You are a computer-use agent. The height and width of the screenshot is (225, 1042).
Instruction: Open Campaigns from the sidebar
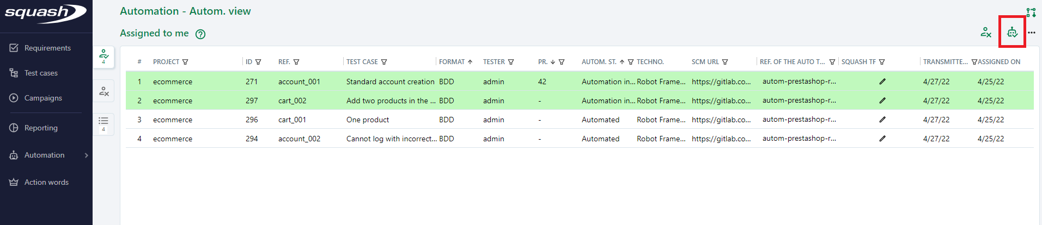click(x=43, y=98)
